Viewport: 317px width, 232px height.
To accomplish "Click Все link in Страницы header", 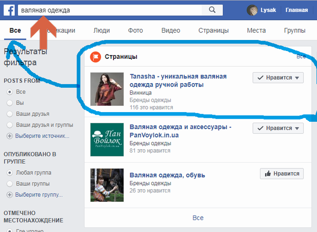I will pos(301,56).
